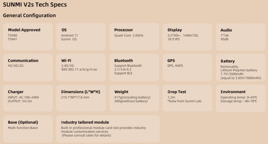The height and width of the screenshot is (144, 268).
Task: Click the Weight 417g card
Action: (x=134, y=98)
